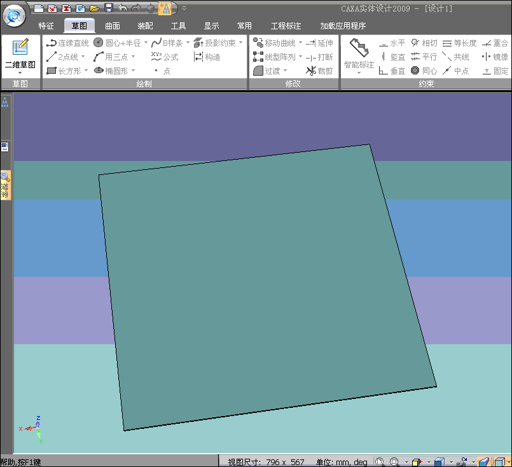Undo the last action

click(x=123, y=8)
